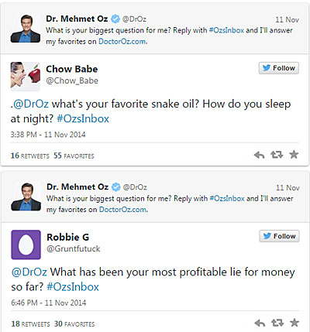Open @DrOz mention in Robbie G's tweet
The image size is (310, 332).
click(x=29, y=272)
